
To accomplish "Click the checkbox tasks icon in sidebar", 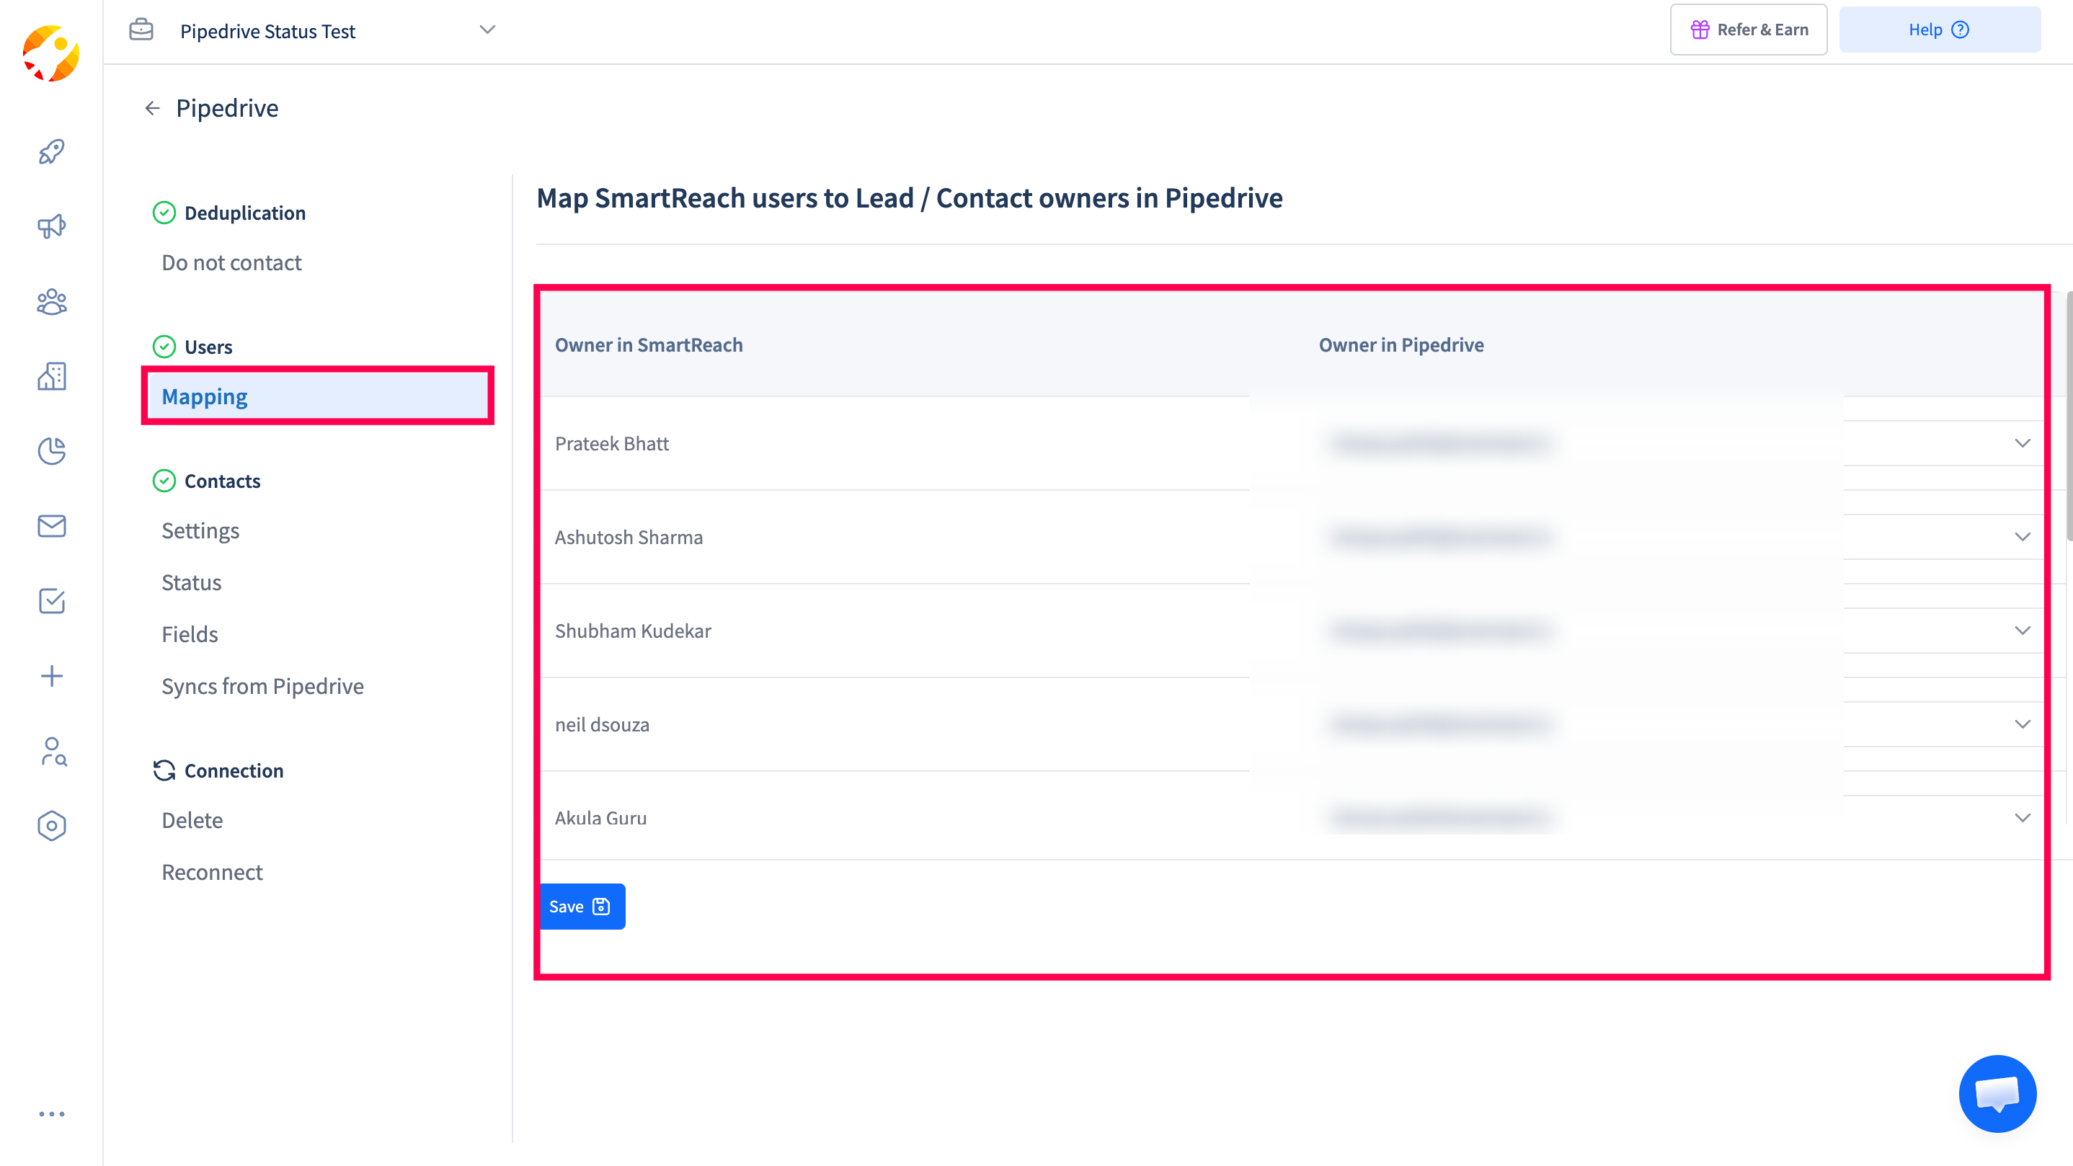I will coord(51,600).
